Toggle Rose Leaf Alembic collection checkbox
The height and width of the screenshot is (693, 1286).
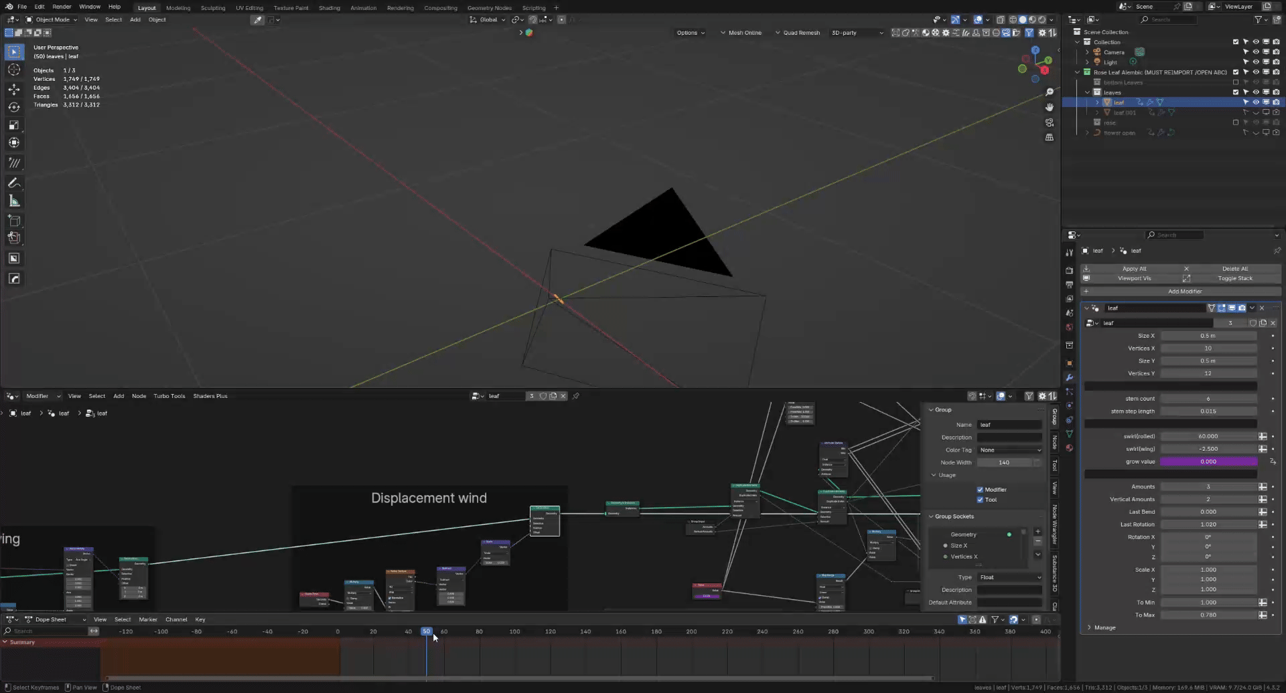tap(1236, 72)
